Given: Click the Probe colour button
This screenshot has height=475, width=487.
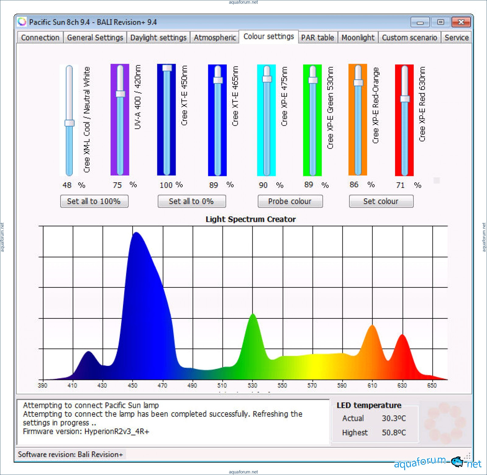Looking at the screenshot, I should coord(290,201).
